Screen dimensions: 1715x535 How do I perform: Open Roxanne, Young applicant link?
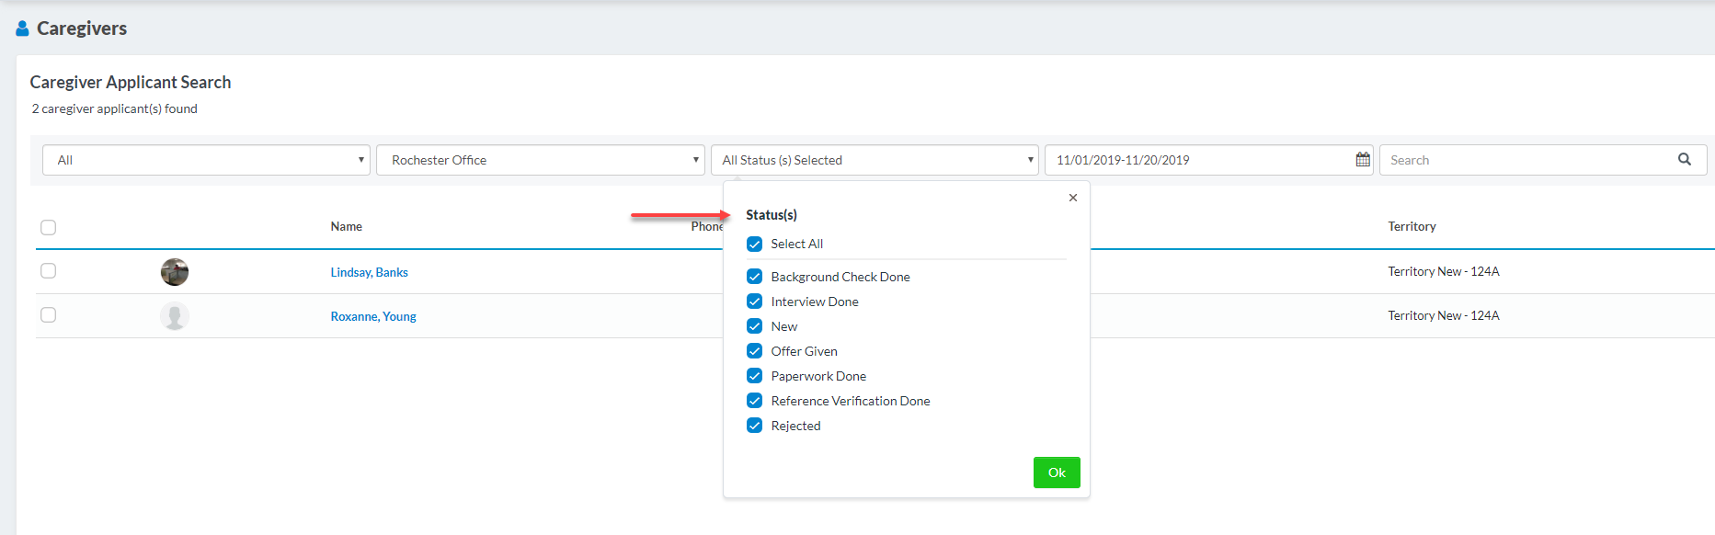[373, 316]
